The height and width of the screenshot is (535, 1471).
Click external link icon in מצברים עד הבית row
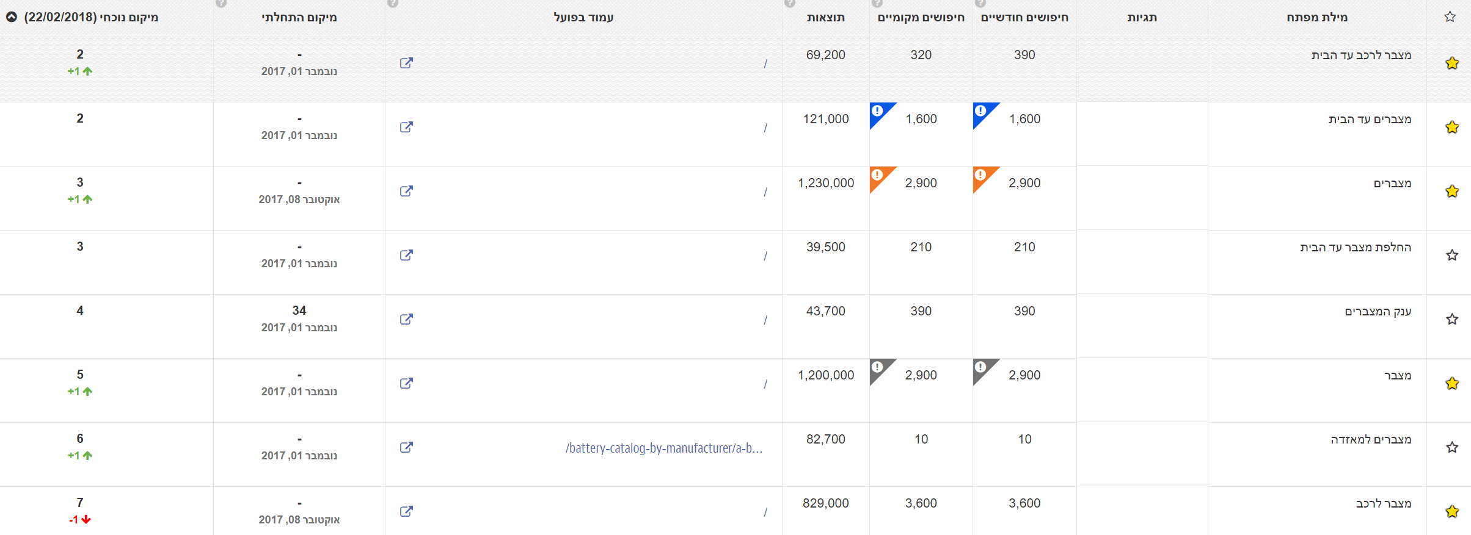406,127
